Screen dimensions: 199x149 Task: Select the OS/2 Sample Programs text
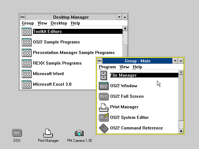coord(56,42)
